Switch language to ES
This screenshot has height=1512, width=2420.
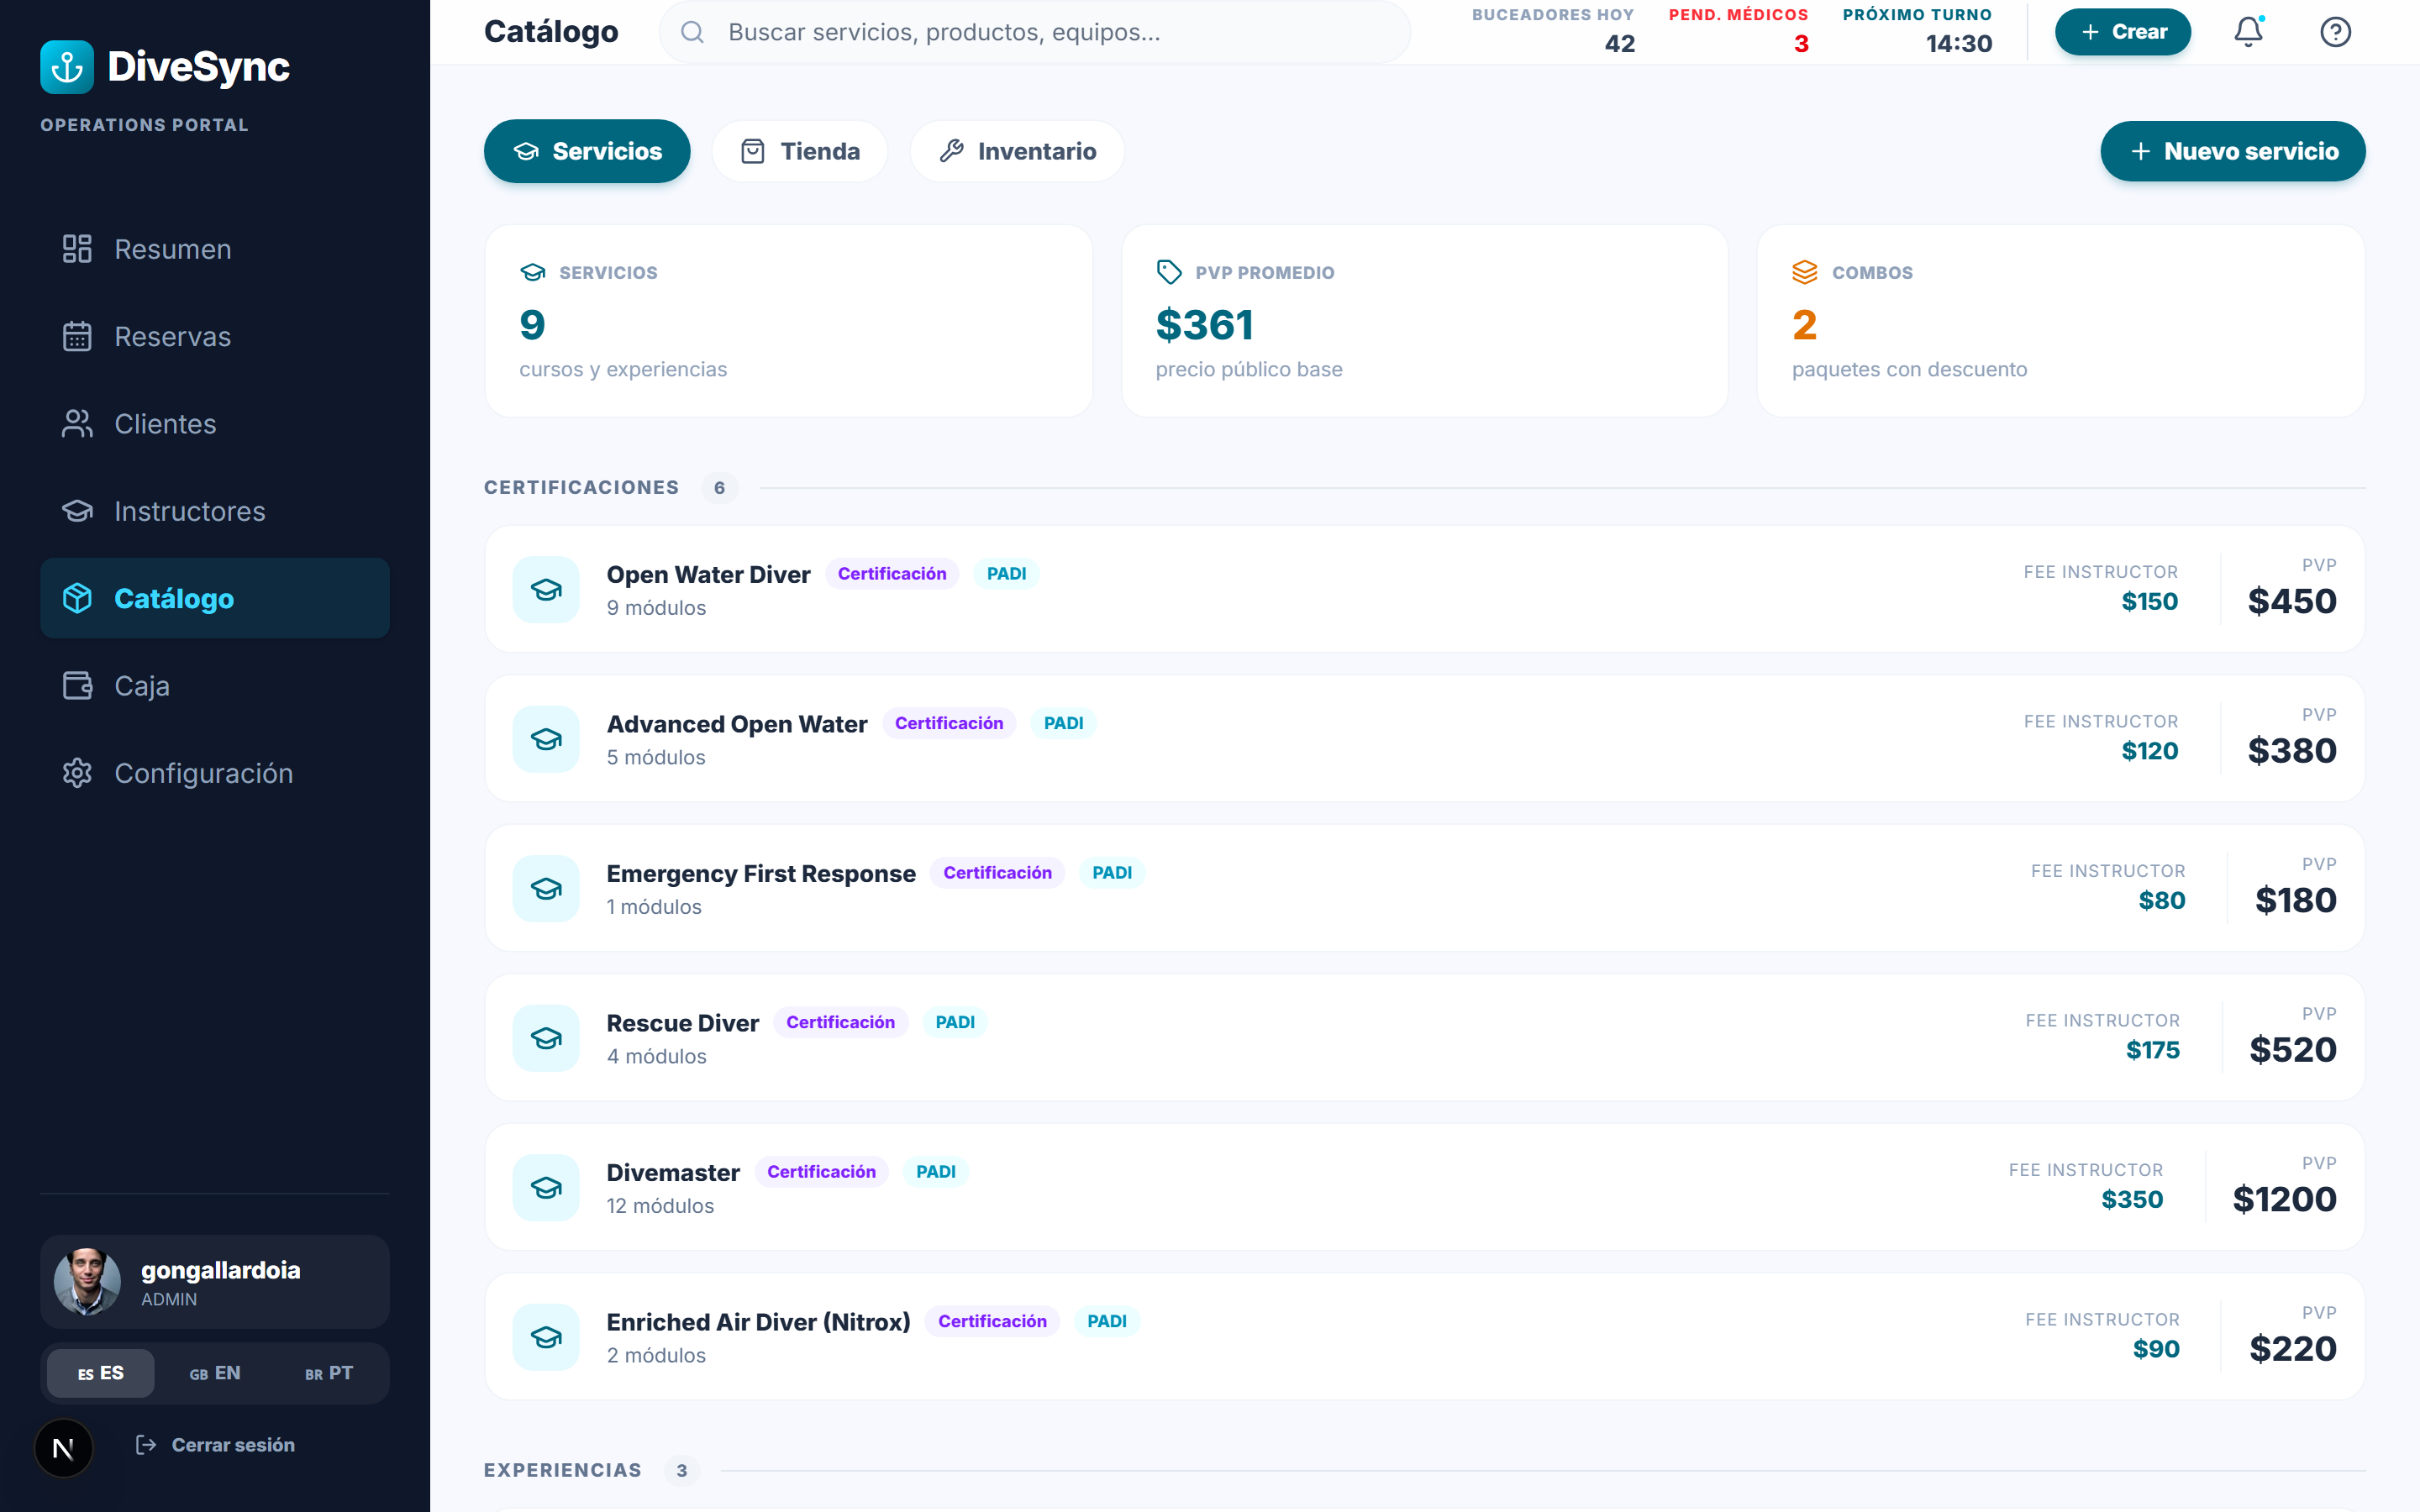pyautogui.click(x=101, y=1373)
